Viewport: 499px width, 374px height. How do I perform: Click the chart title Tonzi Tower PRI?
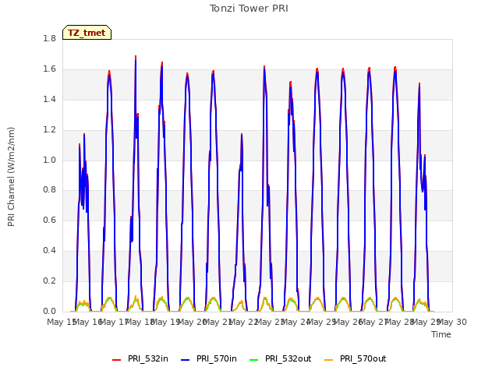(249, 9)
